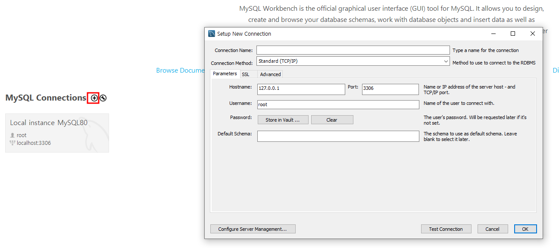The width and height of the screenshot is (559, 248).
Task: Click the Connection Name input field
Action: click(353, 50)
